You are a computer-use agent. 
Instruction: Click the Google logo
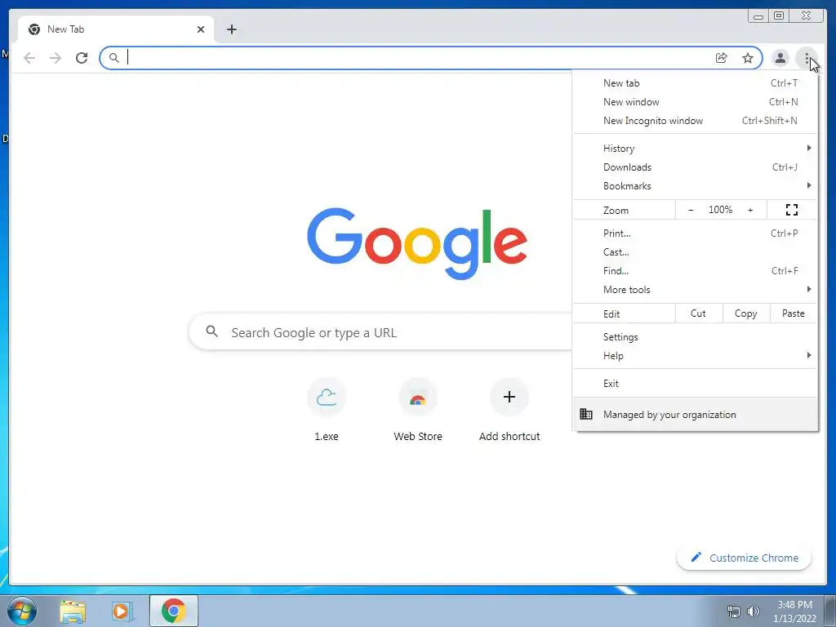tap(417, 243)
